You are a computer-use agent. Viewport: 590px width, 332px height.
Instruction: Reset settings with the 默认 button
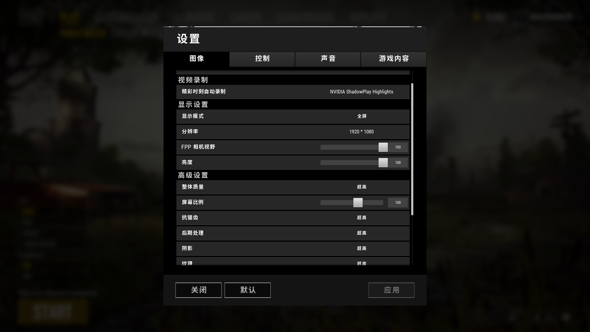click(x=248, y=290)
